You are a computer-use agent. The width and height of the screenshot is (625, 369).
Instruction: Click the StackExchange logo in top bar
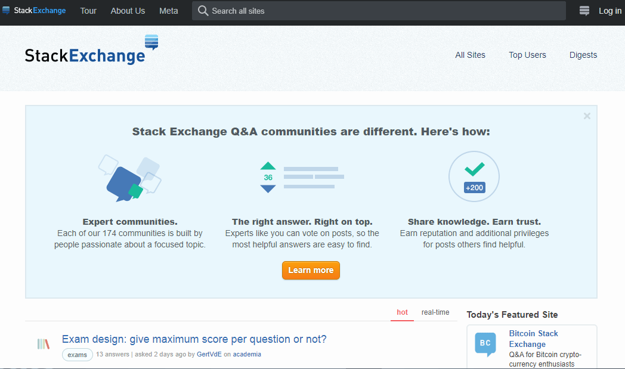(x=34, y=11)
